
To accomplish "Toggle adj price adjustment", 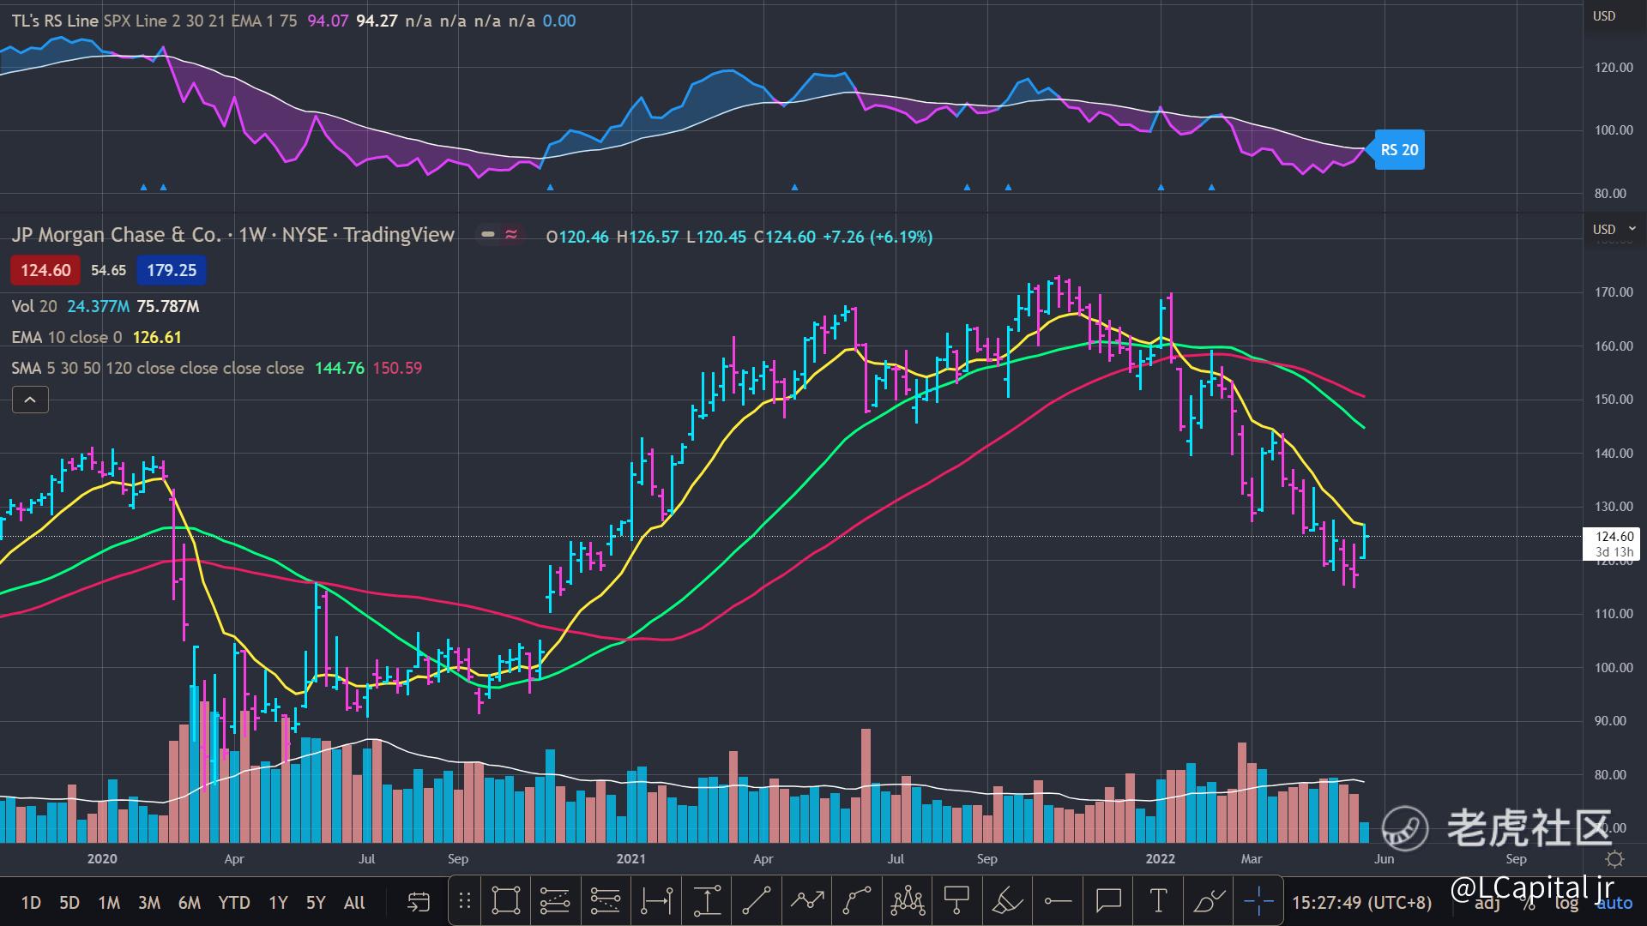I will (x=1487, y=903).
